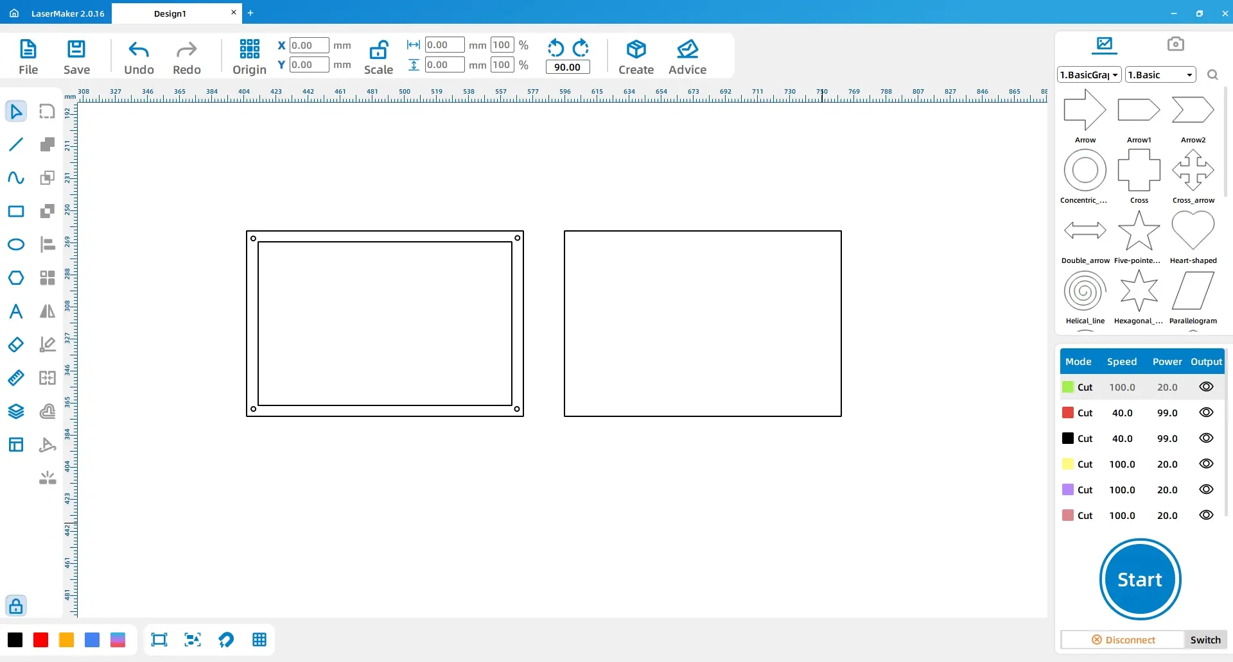Open the Create tool
Viewport: 1233px width, 662px height.
636,57
